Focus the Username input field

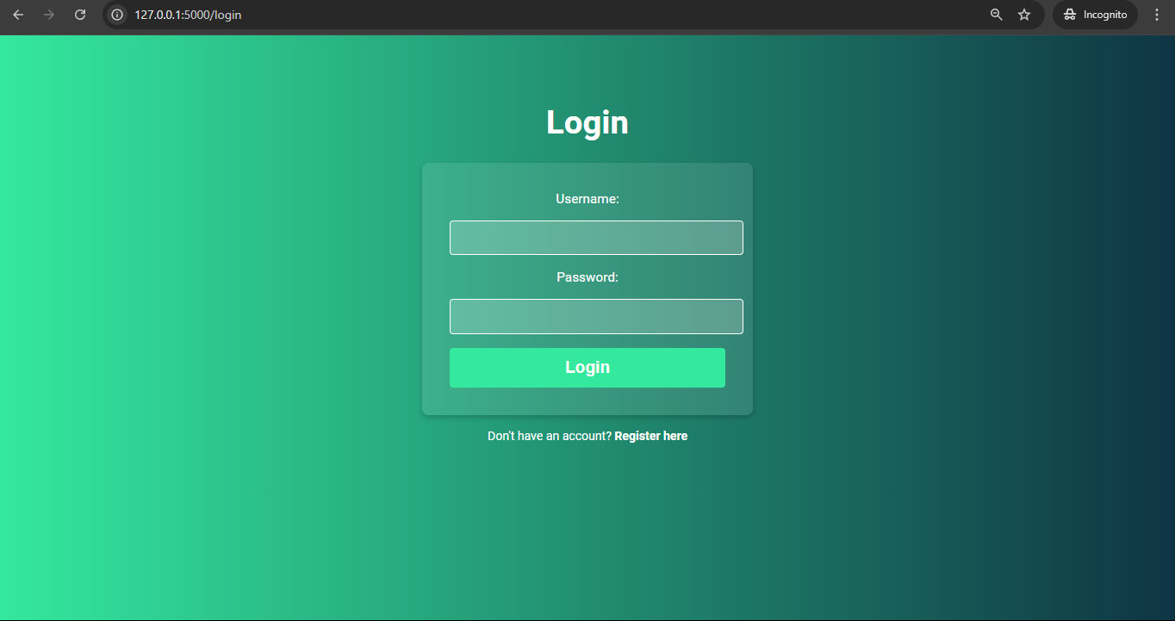point(596,238)
